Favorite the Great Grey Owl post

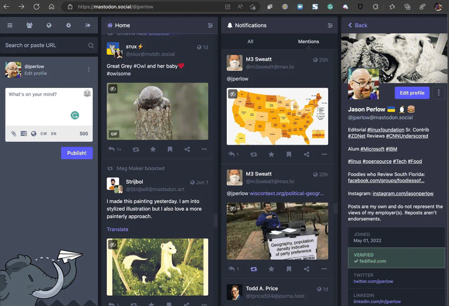point(153,150)
